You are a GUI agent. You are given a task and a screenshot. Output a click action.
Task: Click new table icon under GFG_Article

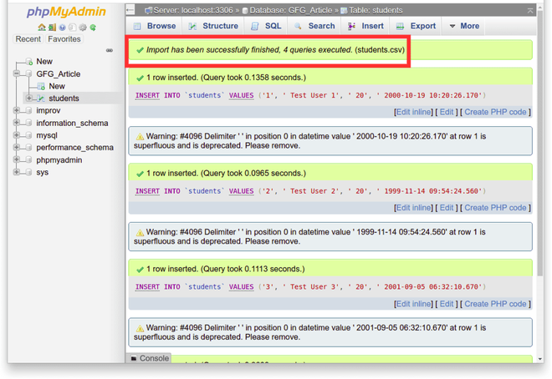pyautogui.click(x=41, y=86)
